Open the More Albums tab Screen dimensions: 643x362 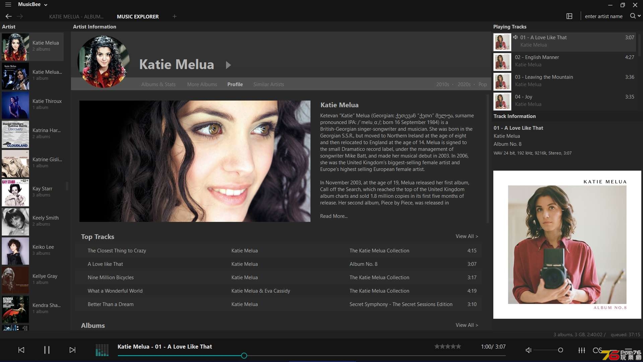pyautogui.click(x=202, y=84)
